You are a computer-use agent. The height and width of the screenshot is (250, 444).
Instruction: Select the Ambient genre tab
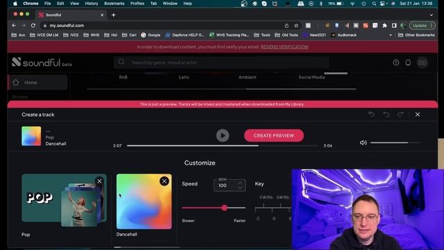(247, 77)
